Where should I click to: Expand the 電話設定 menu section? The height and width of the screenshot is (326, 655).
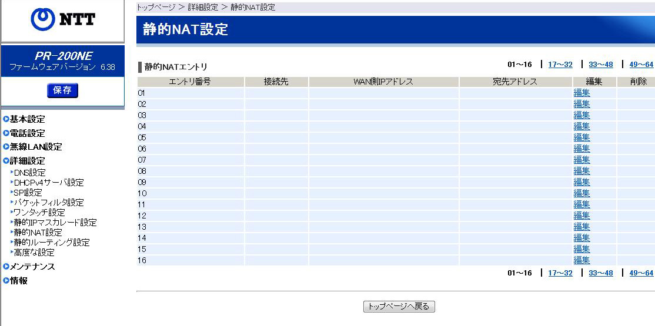click(27, 133)
